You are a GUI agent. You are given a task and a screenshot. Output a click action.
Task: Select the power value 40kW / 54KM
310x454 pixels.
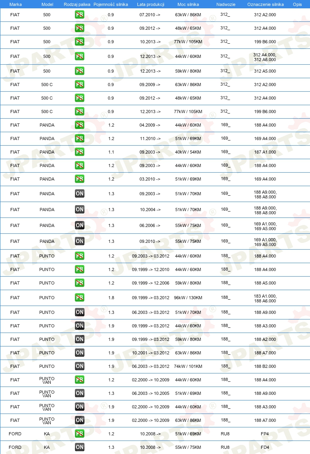188,152
